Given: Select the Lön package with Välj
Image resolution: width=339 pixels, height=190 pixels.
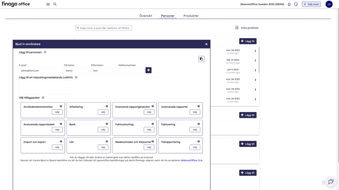Looking at the screenshot, I should (x=103, y=147).
